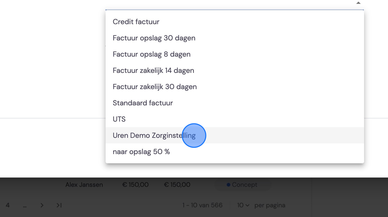The width and height of the screenshot is (388, 217).
Task: Select Uren Demo Zorginstelling entry
Action: 235,136
